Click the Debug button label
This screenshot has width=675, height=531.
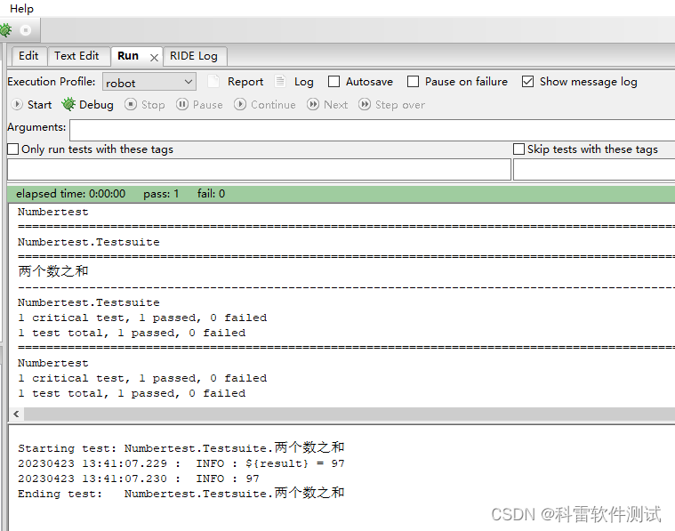click(96, 105)
